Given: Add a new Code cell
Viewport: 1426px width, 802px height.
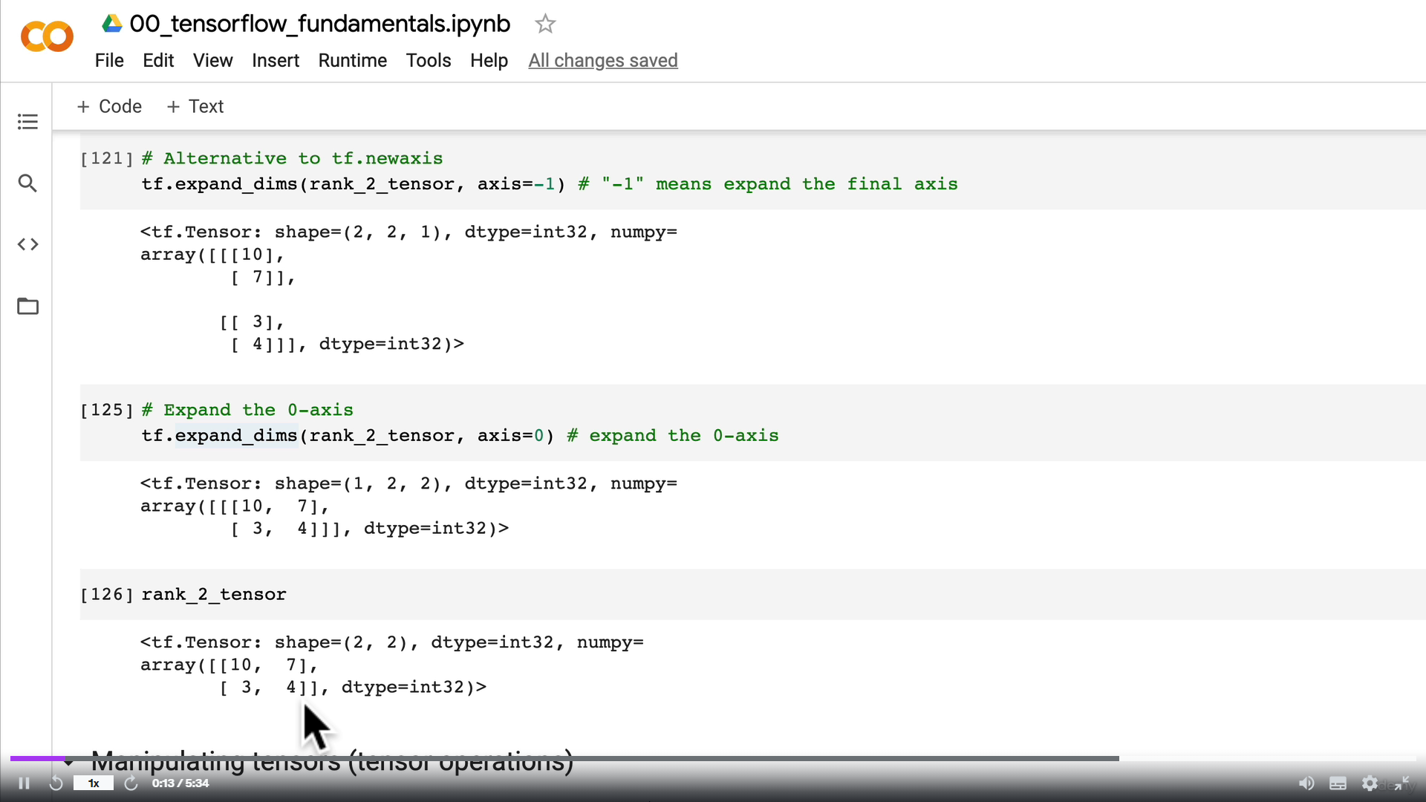Looking at the screenshot, I should (109, 106).
